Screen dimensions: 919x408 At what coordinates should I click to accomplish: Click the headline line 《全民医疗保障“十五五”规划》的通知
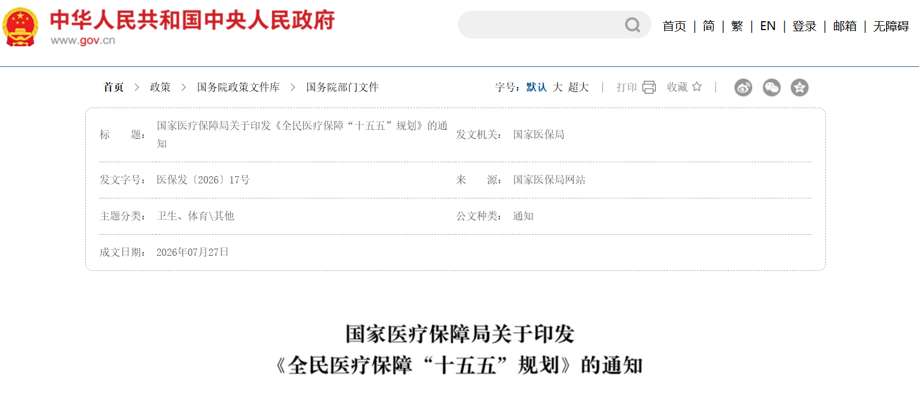pyautogui.click(x=459, y=365)
